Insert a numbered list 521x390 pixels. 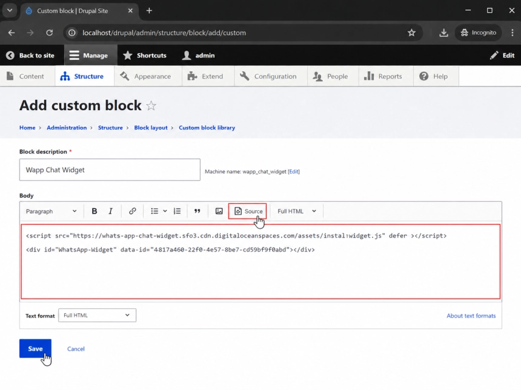pyautogui.click(x=177, y=211)
